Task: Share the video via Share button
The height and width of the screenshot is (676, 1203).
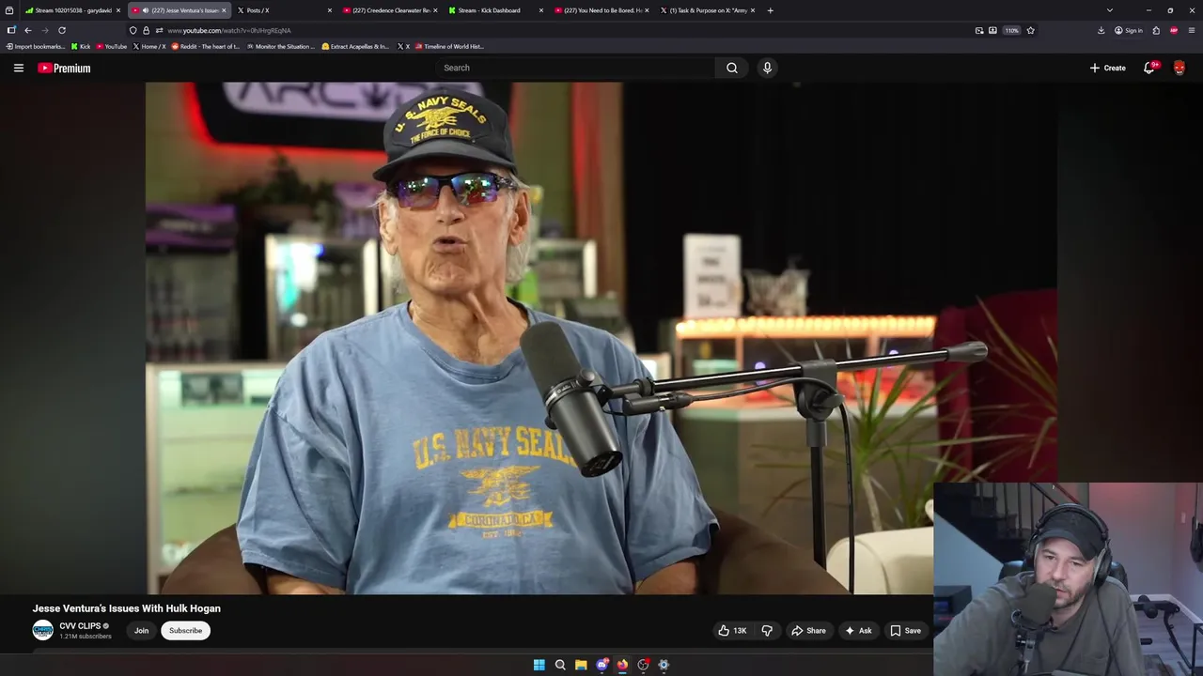Action: tap(808, 631)
